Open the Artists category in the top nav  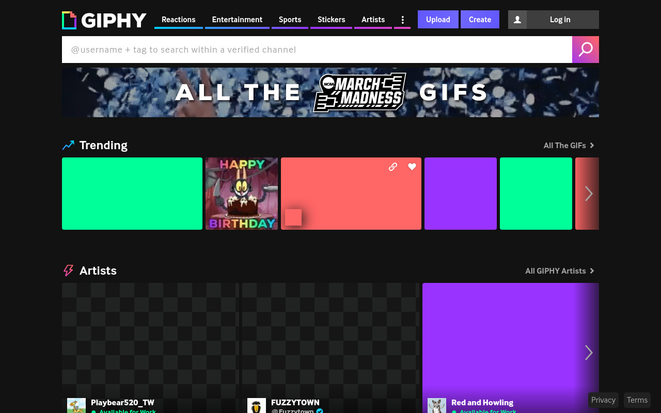(373, 20)
